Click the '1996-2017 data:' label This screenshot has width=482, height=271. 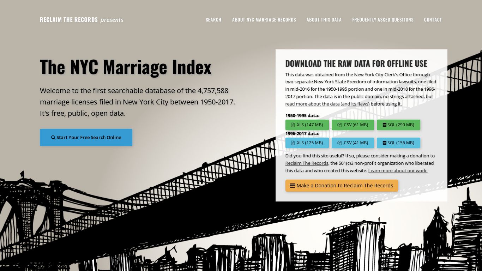[x=302, y=133]
